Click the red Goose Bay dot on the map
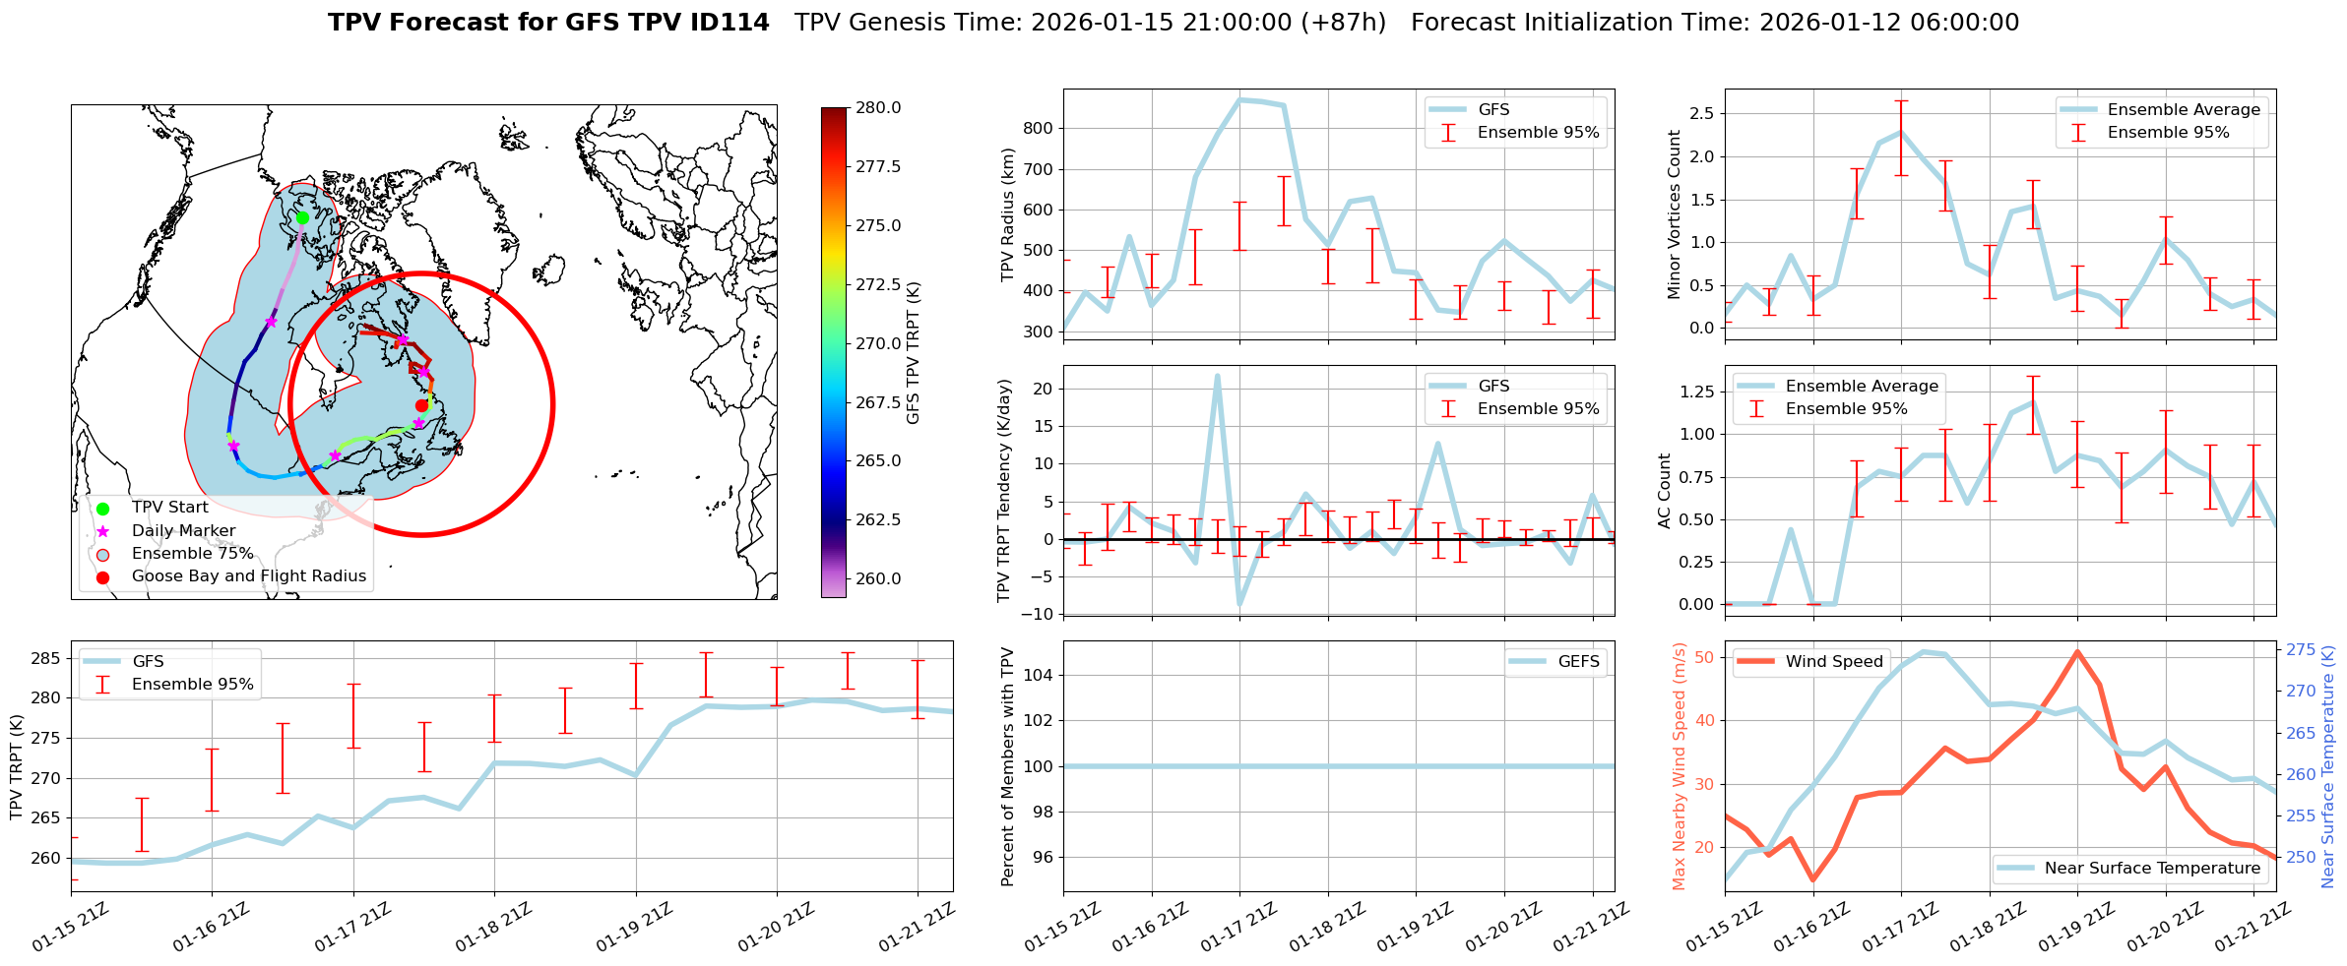This screenshot has height=966, width=2347. click(421, 405)
